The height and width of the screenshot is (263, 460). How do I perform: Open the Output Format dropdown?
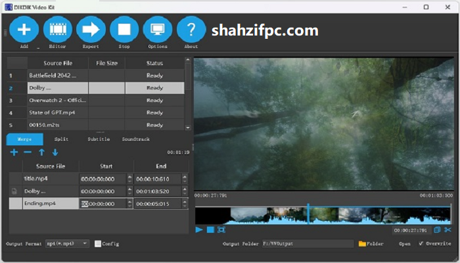(67, 244)
